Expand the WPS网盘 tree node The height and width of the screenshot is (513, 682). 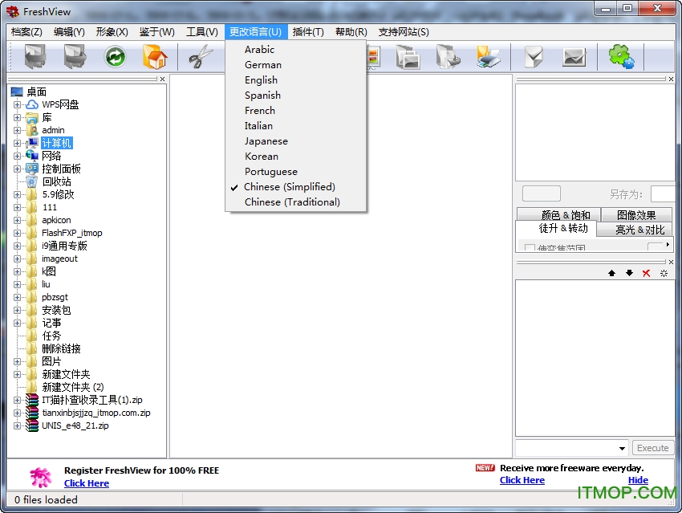(17, 104)
